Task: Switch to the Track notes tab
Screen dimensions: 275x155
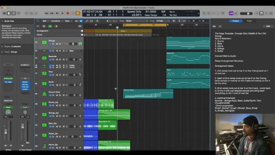Action: pos(249,21)
